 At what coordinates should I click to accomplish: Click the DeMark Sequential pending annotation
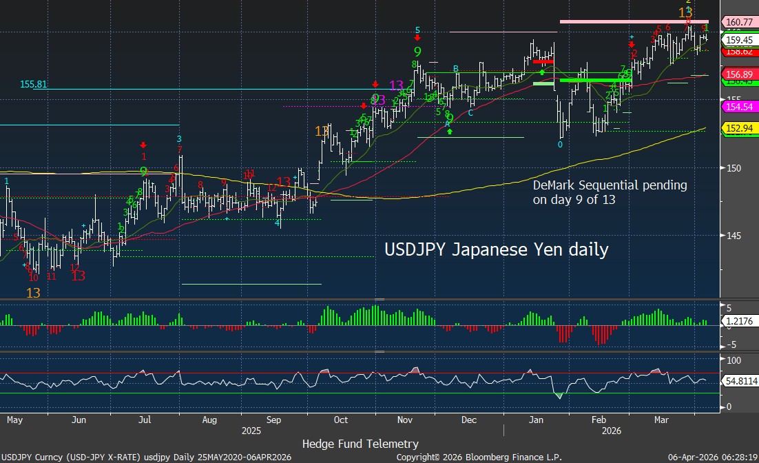(x=610, y=193)
